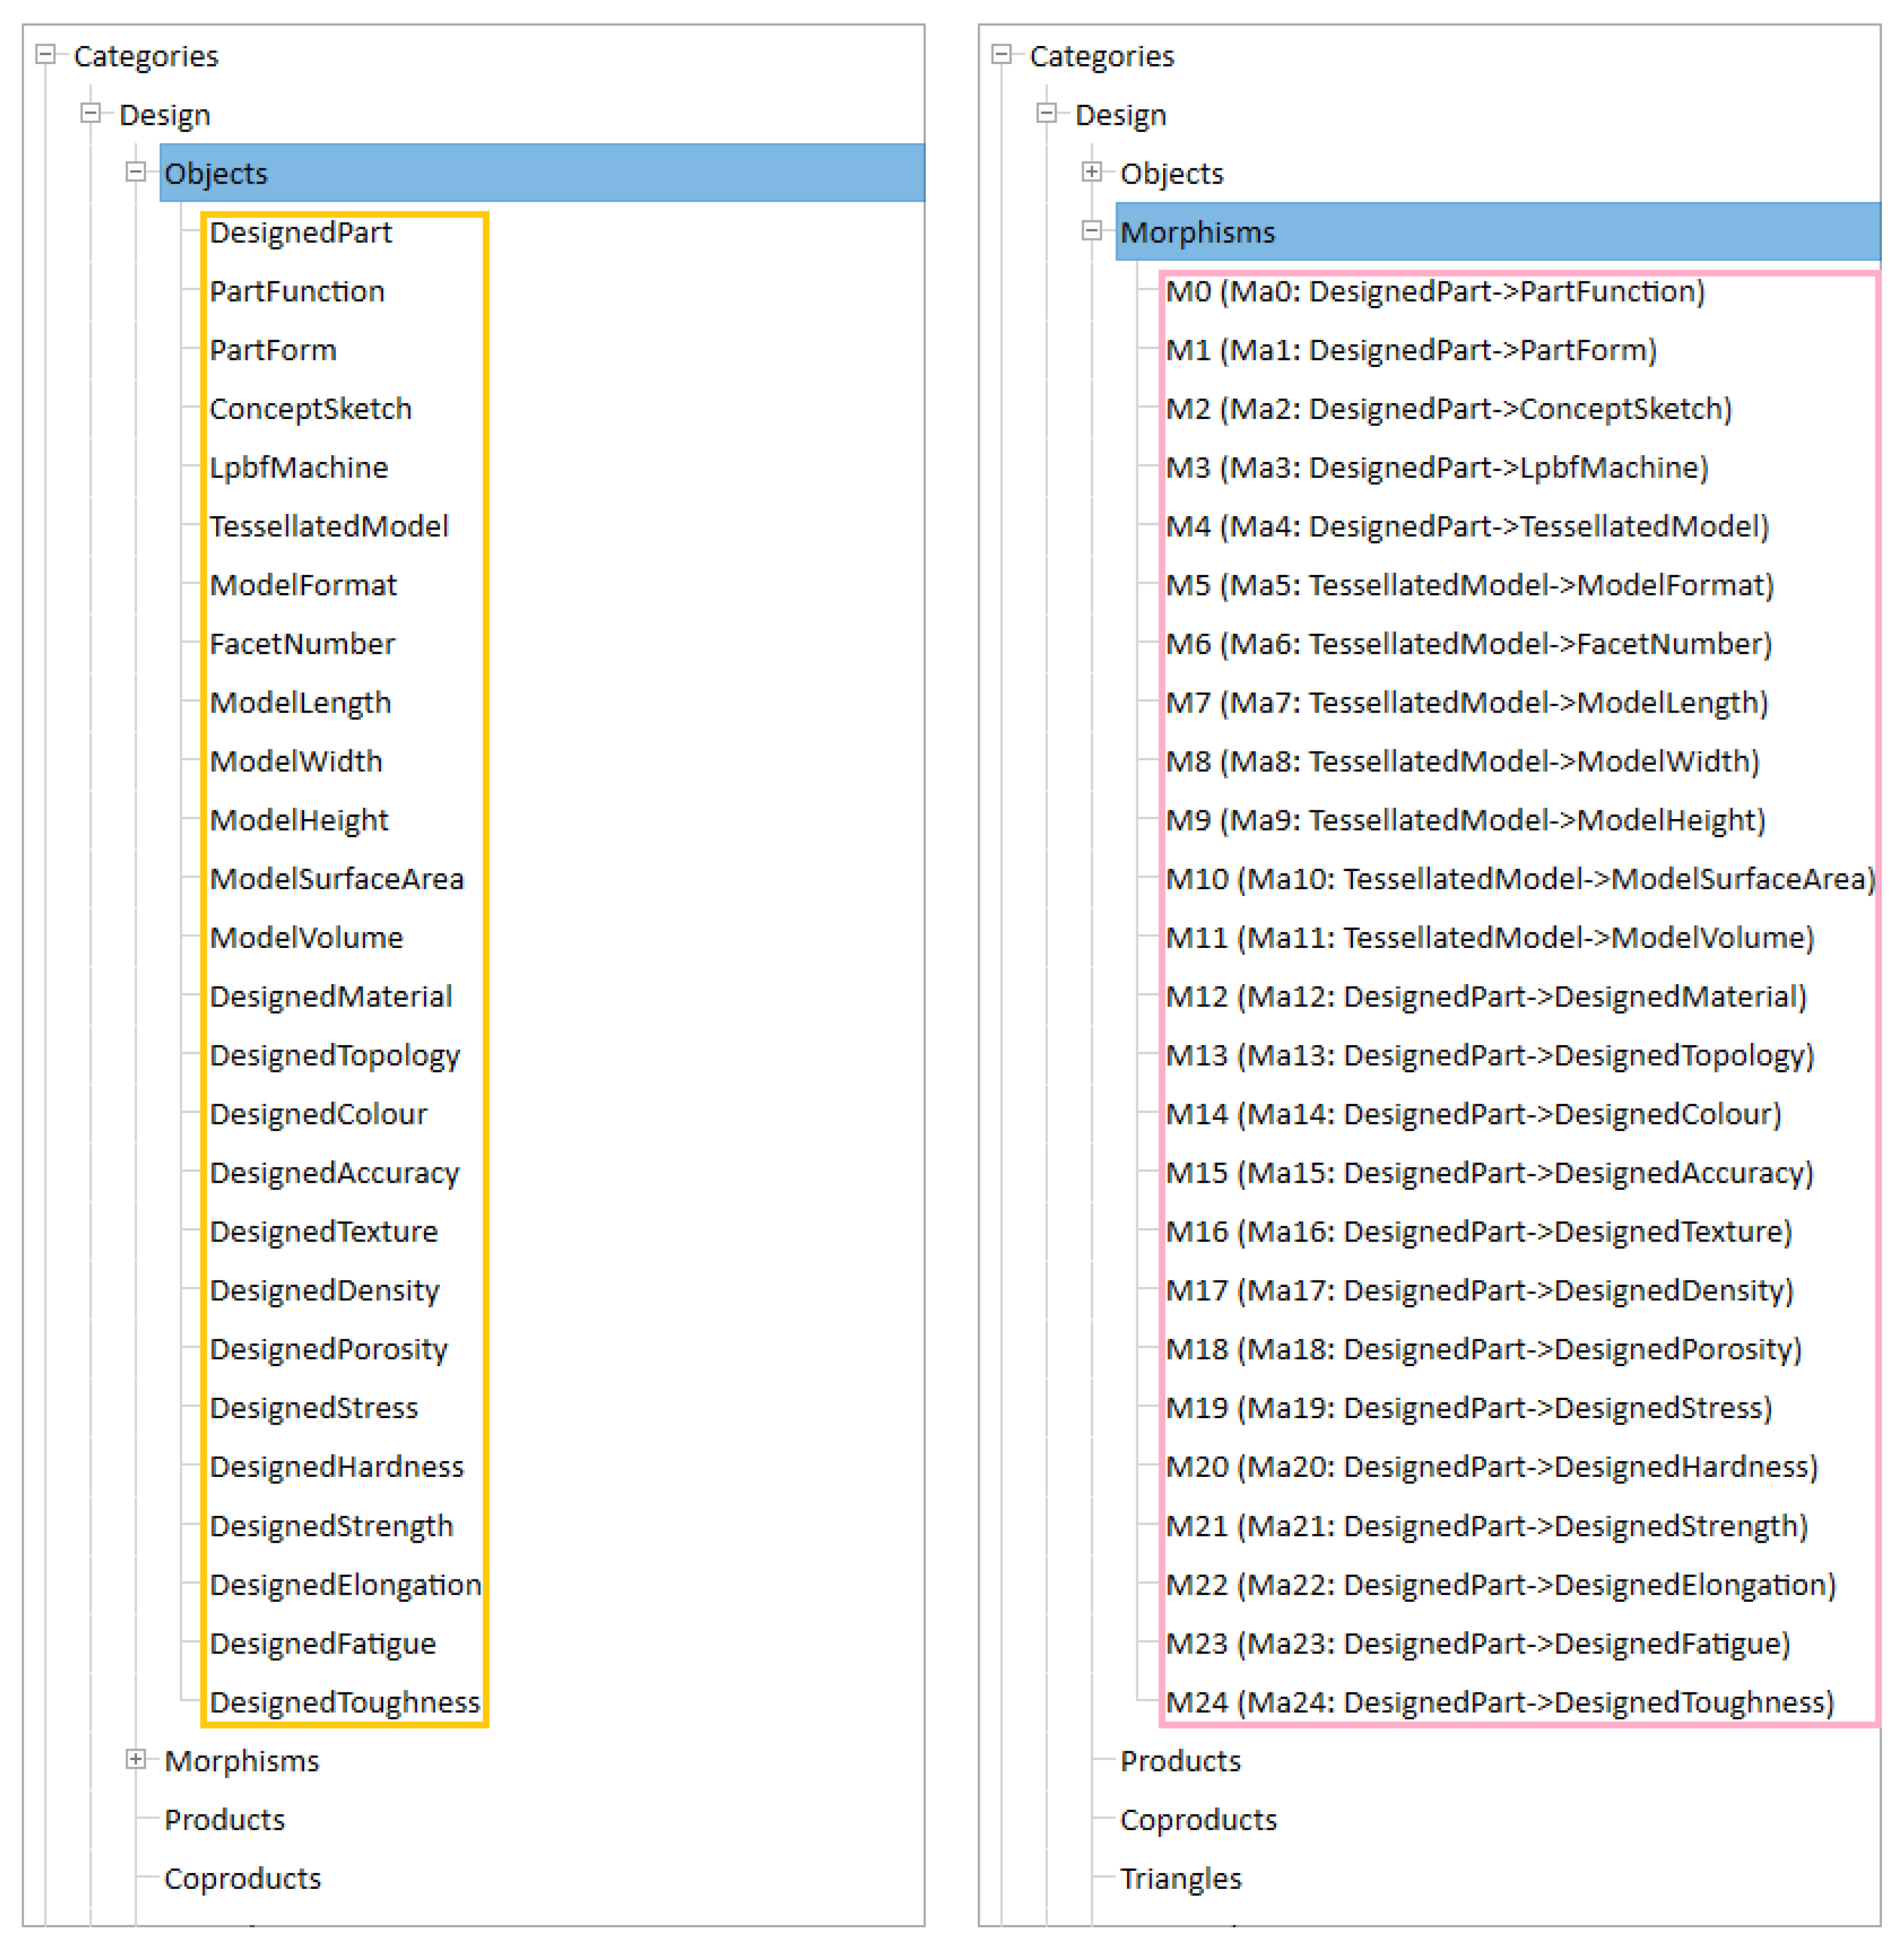Pick morphism M5 TessellatedModel->ModelFormat

(1469, 584)
